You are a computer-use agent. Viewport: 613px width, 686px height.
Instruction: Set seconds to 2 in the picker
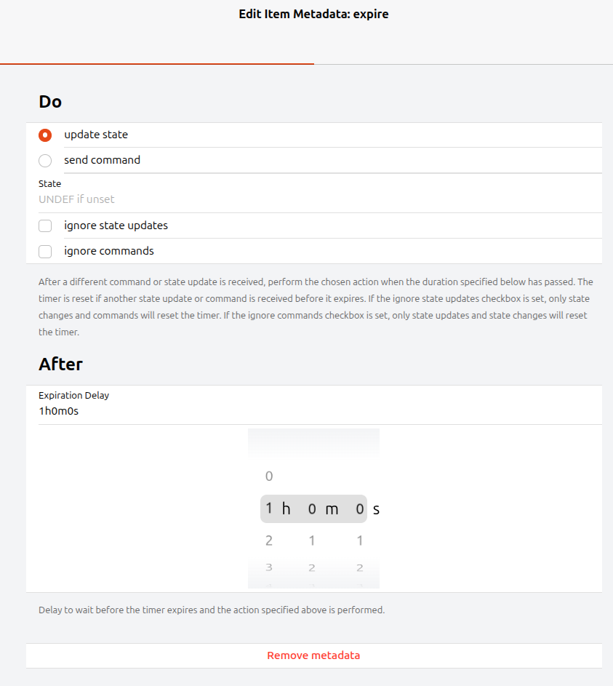tap(360, 567)
